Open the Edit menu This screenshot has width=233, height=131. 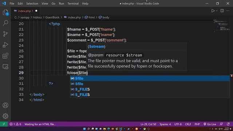[20, 4]
